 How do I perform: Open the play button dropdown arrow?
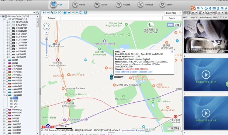tap(222, 13)
